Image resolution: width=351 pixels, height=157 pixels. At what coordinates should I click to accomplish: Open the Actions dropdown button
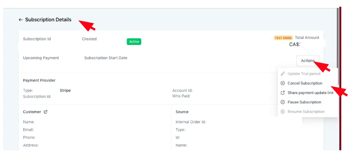click(308, 60)
